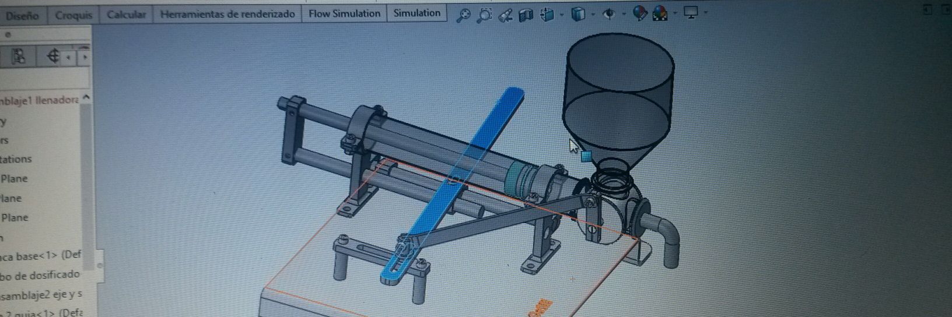The height and width of the screenshot is (317, 952).
Task: Select the 'tations' tree item
Action: [16, 159]
